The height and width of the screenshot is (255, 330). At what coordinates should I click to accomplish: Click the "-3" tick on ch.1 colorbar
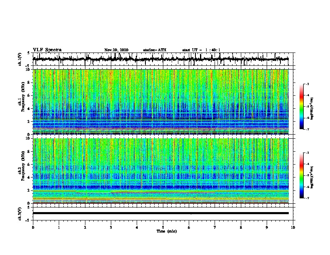coord(307,84)
